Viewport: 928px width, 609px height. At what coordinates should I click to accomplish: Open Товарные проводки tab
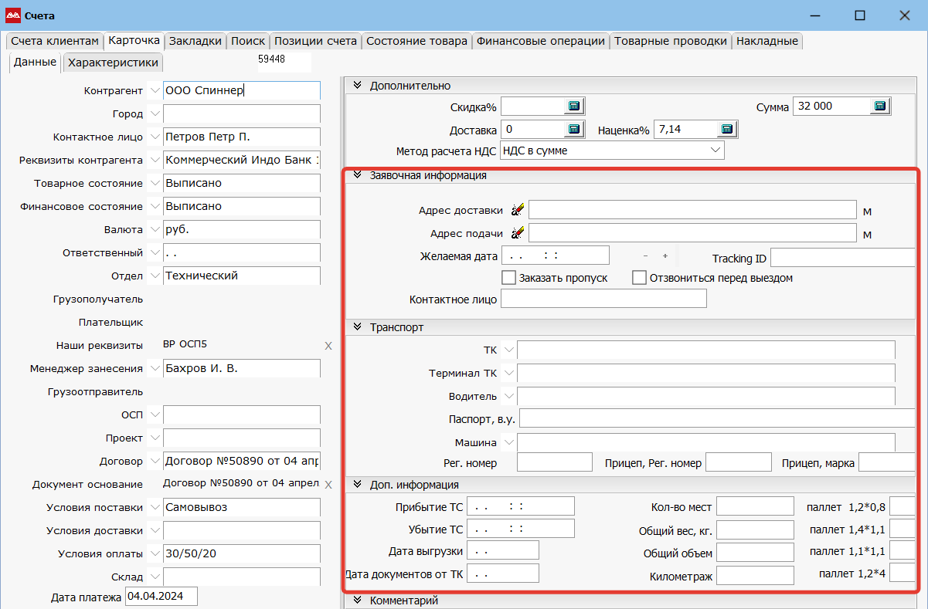671,41
